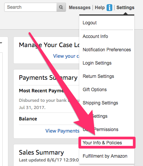Open the Help link in header
Screen dimensions: 143x166
point(100,8)
